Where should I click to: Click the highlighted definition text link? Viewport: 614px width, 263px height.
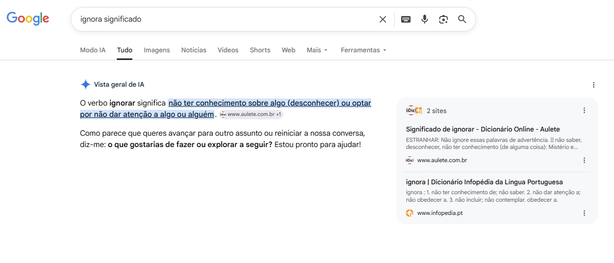(x=226, y=108)
